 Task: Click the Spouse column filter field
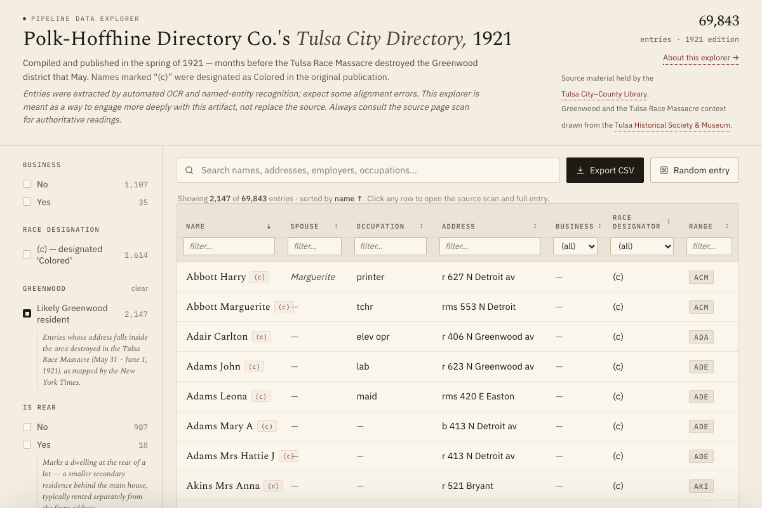[314, 246]
